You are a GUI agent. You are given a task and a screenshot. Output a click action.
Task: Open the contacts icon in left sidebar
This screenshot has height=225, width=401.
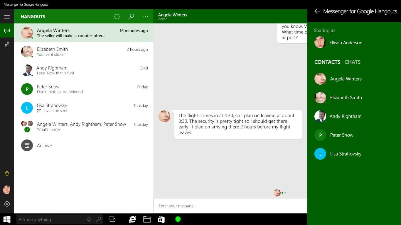click(x=7, y=45)
